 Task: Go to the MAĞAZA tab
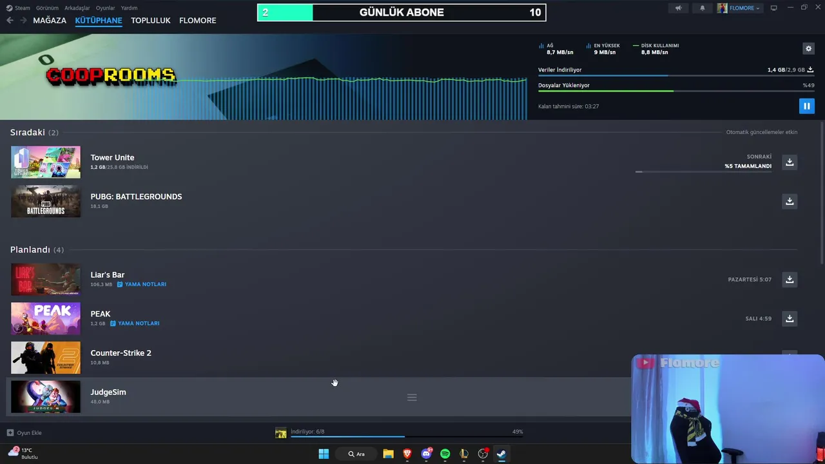coord(50,21)
